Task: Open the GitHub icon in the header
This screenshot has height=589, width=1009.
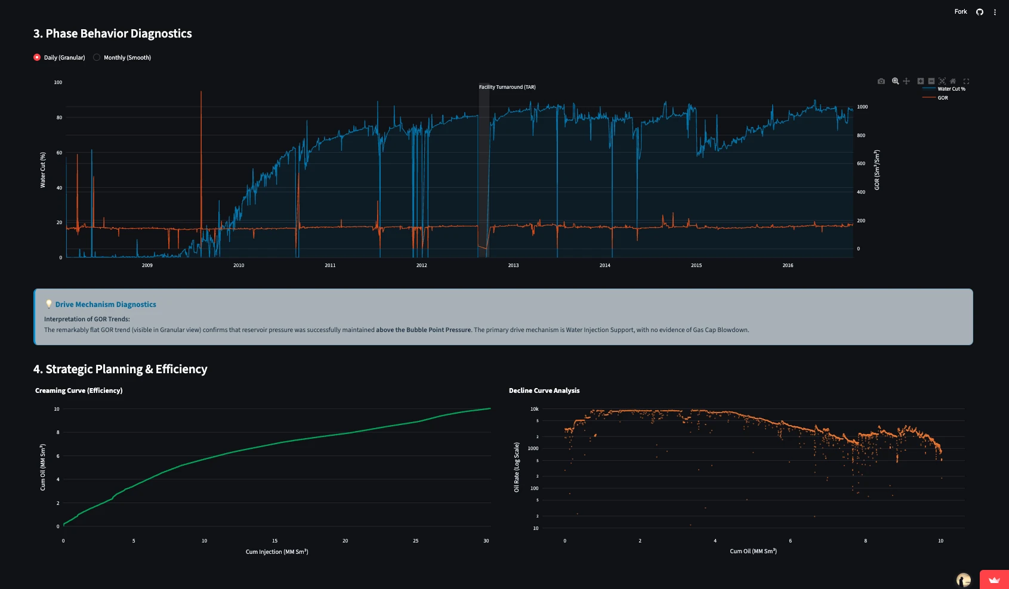Action: (x=979, y=12)
